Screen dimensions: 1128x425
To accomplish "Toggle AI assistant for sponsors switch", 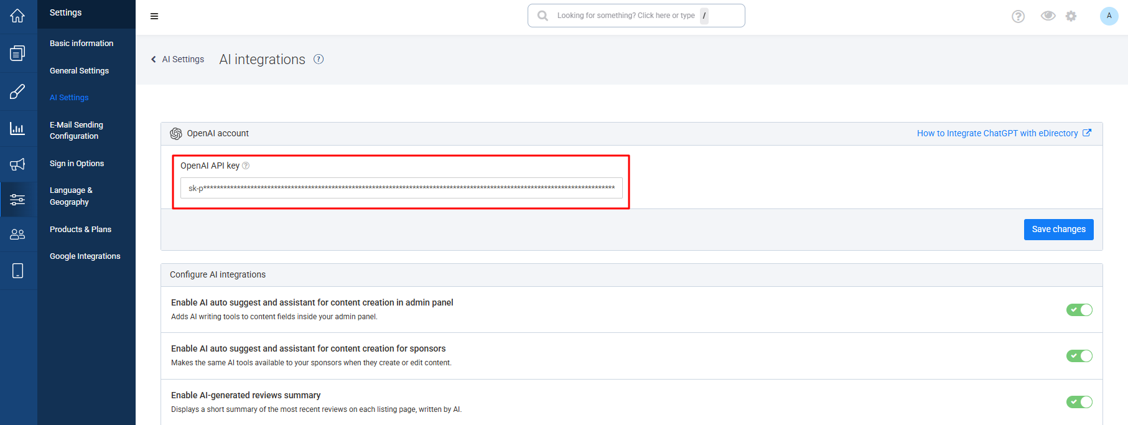I will (1079, 356).
